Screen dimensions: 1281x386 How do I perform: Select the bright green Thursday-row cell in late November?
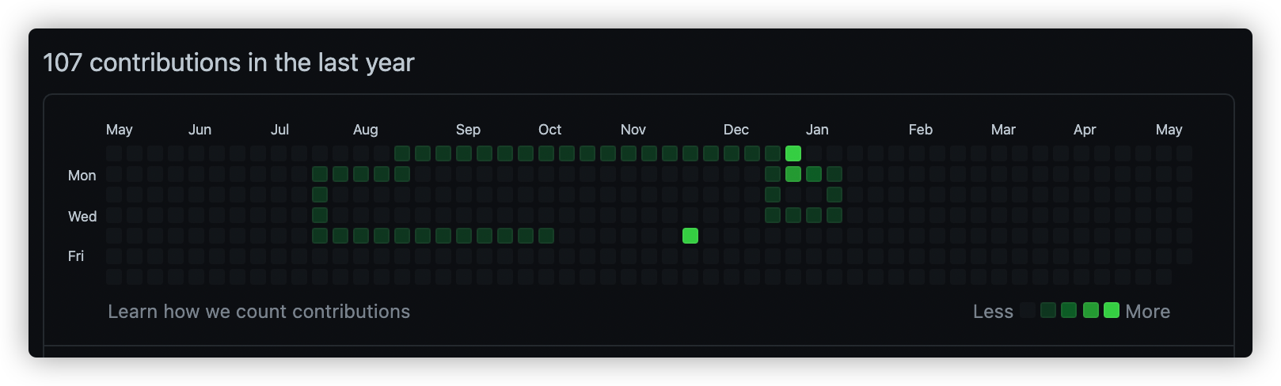pos(690,236)
